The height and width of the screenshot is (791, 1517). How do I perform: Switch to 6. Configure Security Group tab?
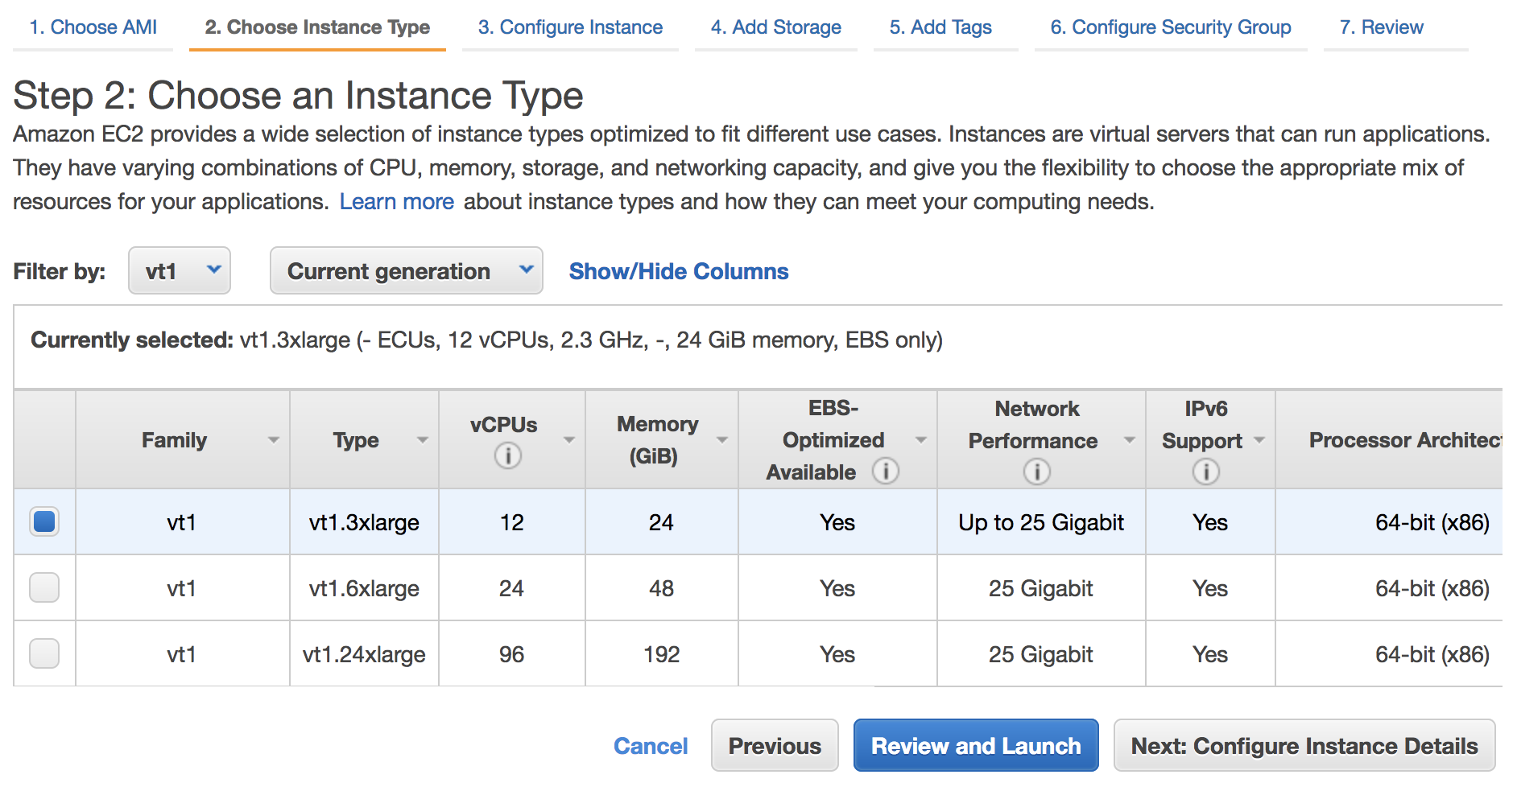click(x=1170, y=27)
